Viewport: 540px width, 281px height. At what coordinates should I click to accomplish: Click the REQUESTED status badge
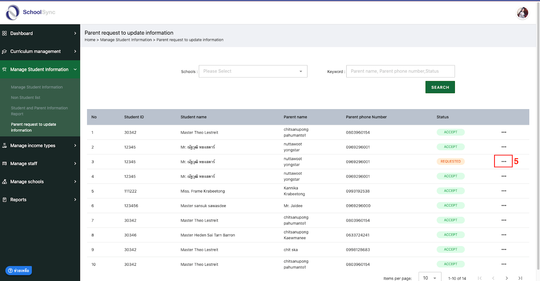(451, 161)
